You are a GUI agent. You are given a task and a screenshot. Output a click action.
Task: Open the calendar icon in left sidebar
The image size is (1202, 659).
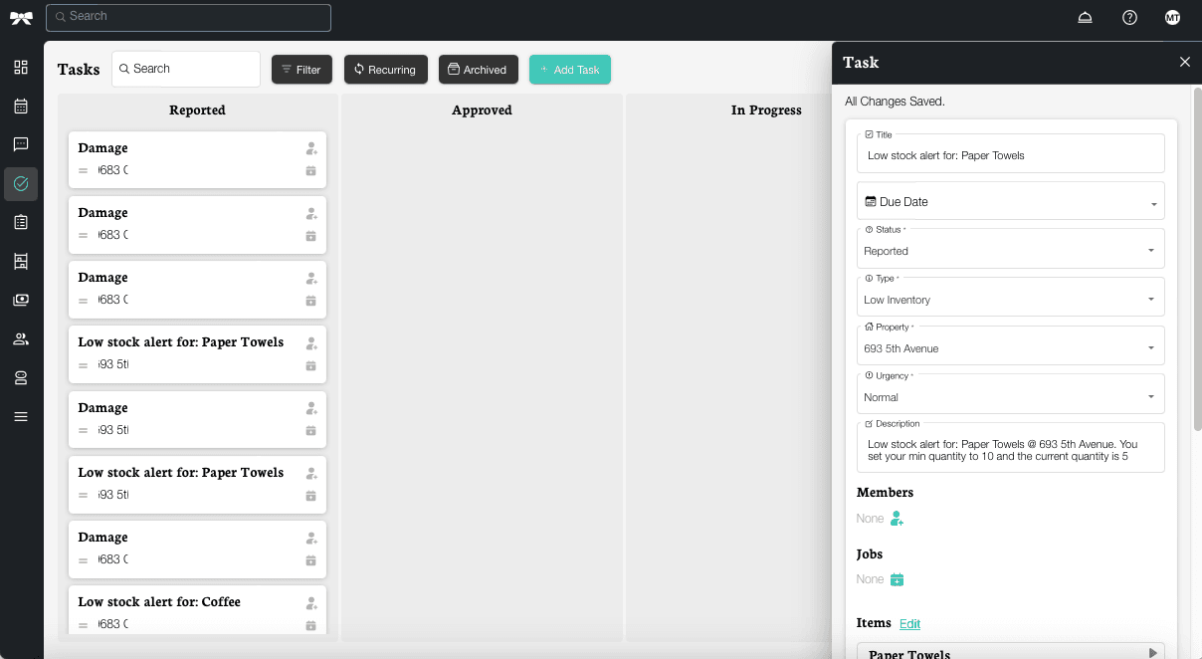[21, 107]
